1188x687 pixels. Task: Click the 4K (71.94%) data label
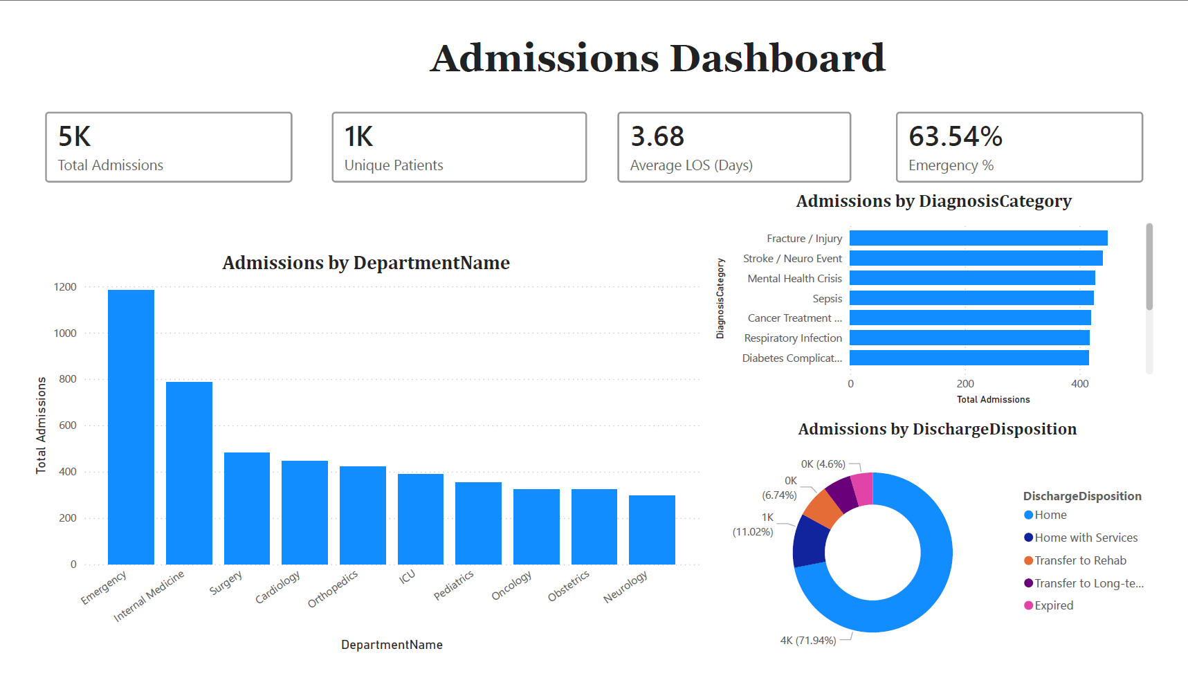point(808,641)
